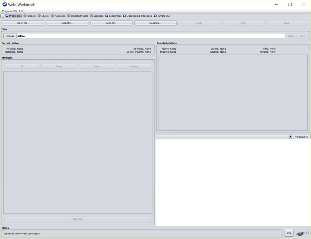This screenshot has width=311, height=239.
Task: Maximize the Weka Workbench window
Action: click(290, 4)
